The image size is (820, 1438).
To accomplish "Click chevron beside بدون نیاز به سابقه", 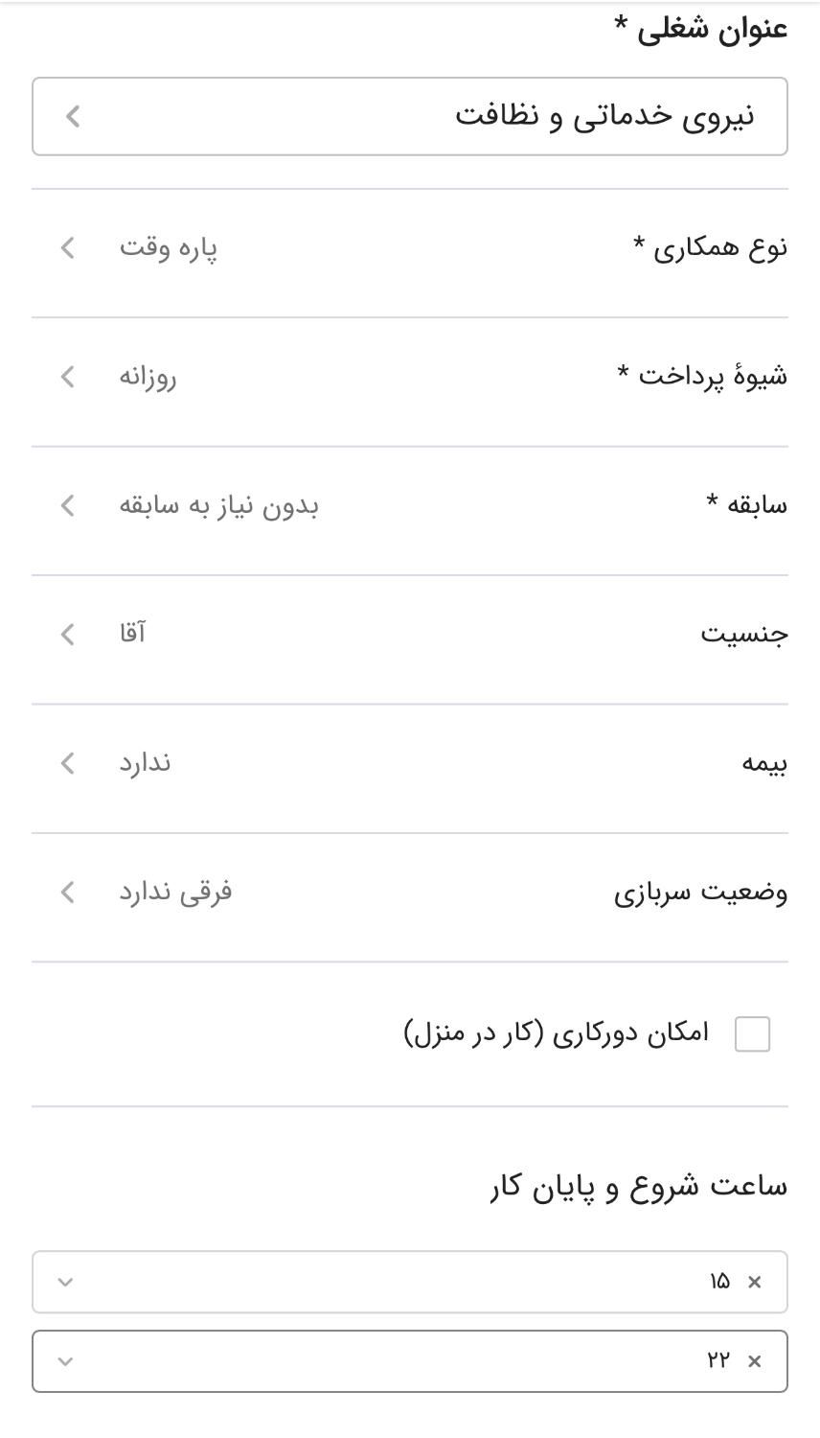I will pos(67,505).
